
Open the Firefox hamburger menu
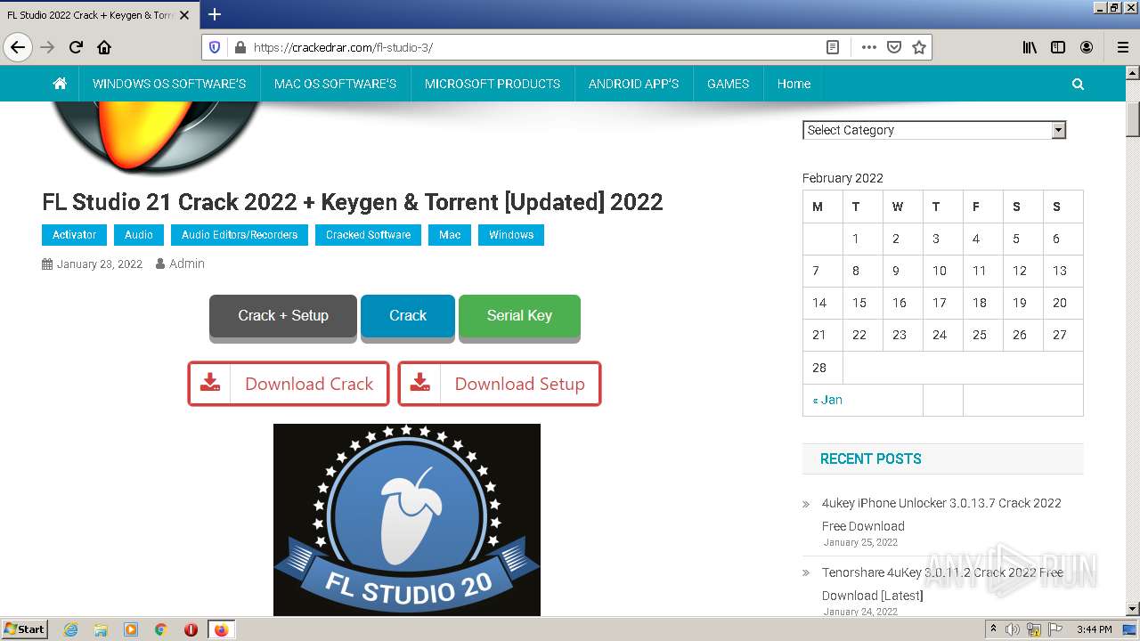[1122, 47]
